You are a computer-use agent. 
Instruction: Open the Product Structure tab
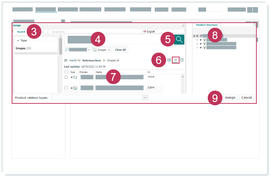(x=207, y=25)
